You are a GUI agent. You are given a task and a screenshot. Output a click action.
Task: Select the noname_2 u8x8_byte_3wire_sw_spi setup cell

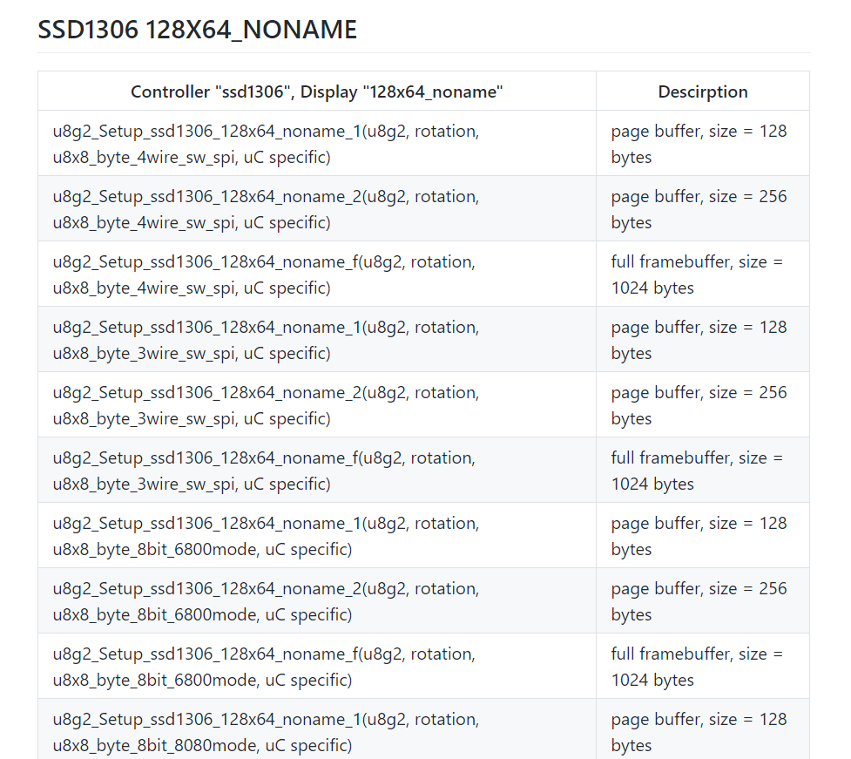tap(317, 404)
